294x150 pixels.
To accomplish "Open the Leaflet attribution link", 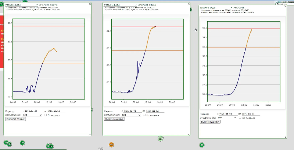I will tap(279, 1).
